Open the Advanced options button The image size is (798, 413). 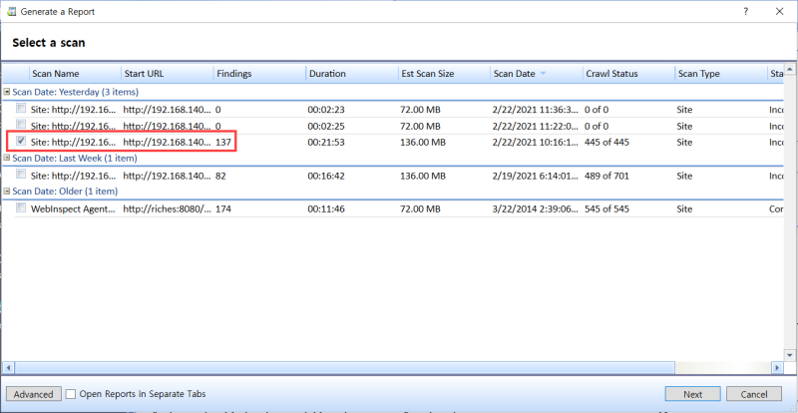point(33,394)
